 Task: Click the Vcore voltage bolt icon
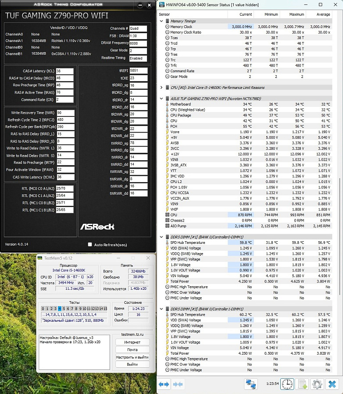pos(167,132)
